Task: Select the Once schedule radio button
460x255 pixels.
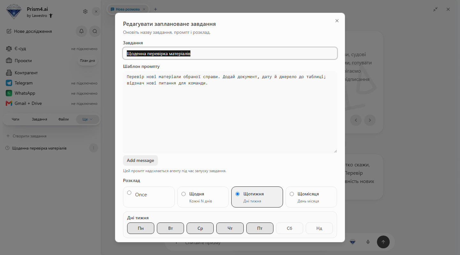Action: coord(129,193)
